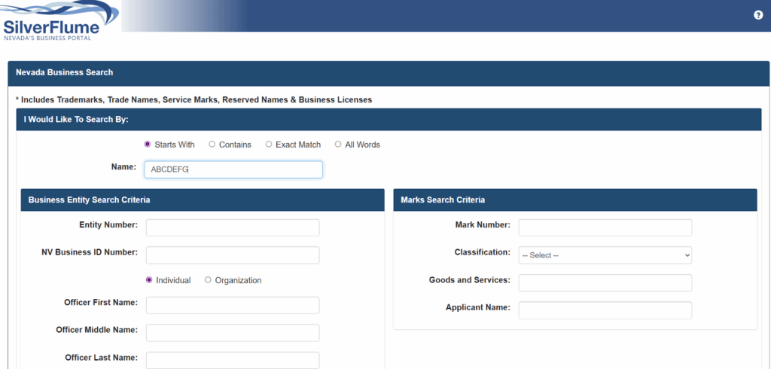Click the SilverFlume logo
The height and width of the screenshot is (369, 771).
pos(59,21)
